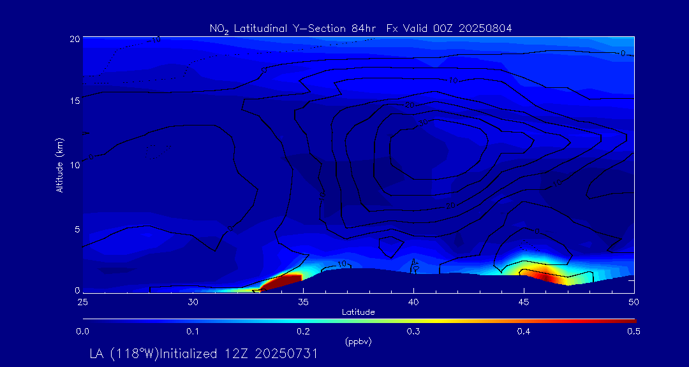The image size is (689, 367).
Task: Click the 35 tick on the Latitude axis
Action: pos(303,302)
